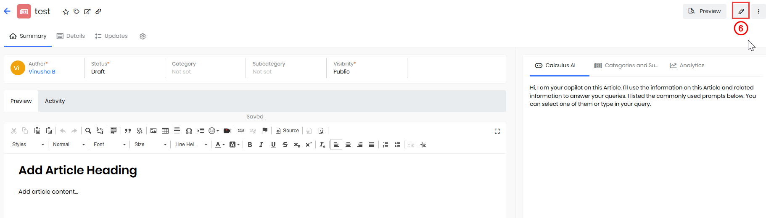
Task: Insert a link with the chain icon
Action: point(241,131)
